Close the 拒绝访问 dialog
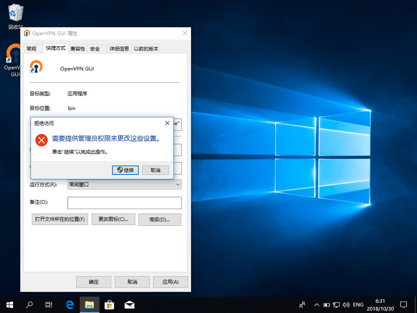Image resolution: width=417 pixels, height=313 pixels. tap(167, 123)
